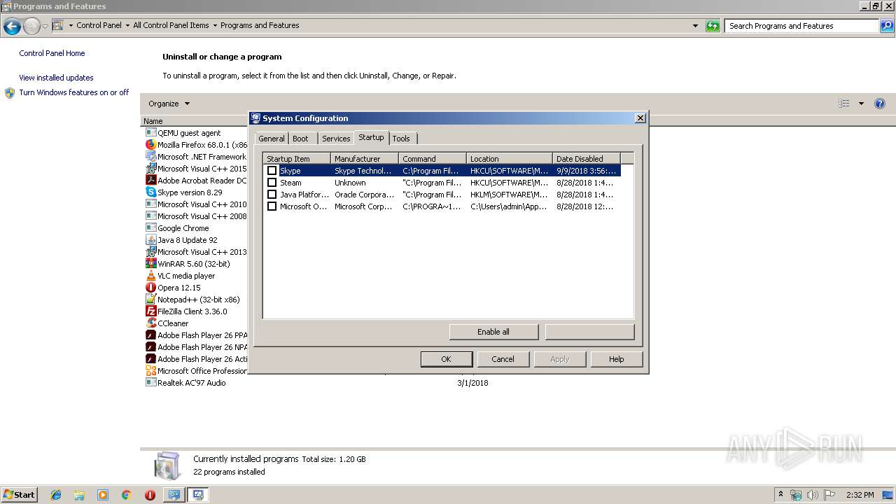Click the Notepad++ program icon

click(x=150, y=299)
